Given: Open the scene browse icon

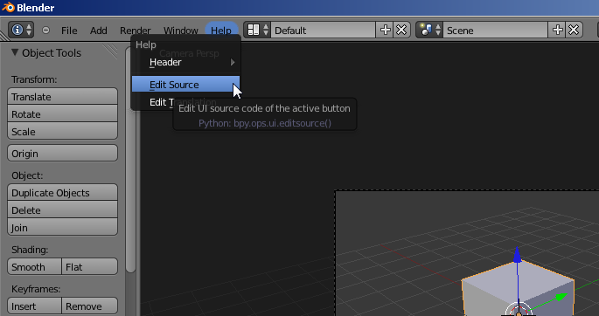Looking at the screenshot, I should [x=429, y=30].
